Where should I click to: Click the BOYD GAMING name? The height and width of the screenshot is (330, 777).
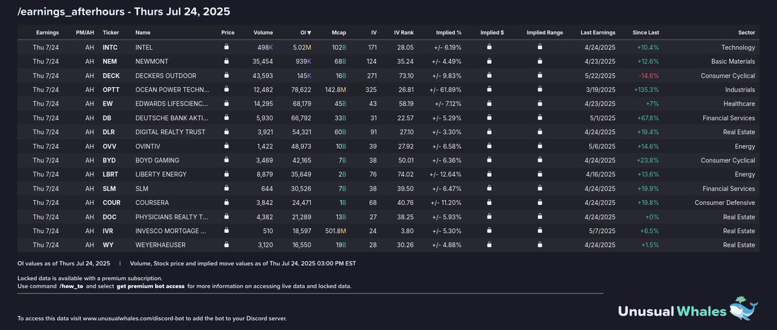(x=157, y=160)
